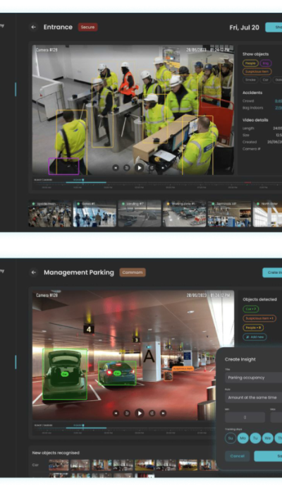282x494 pixels.
Task: Click the Management Parking timeline playhead
Action: pyautogui.click(x=83, y=426)
